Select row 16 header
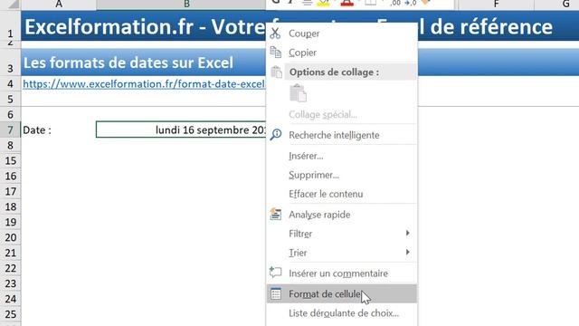 (x=10, y=176)
